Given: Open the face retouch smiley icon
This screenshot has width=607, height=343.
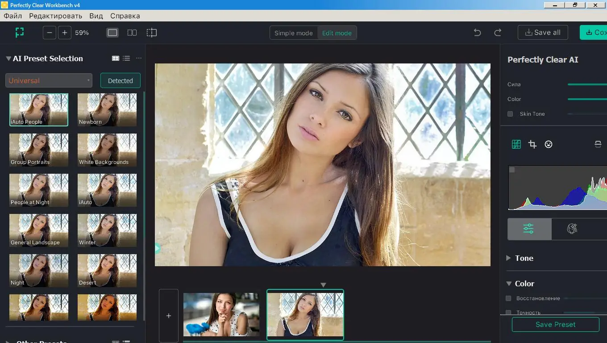Looking at the screenshot, I should (x=549, y=144).
